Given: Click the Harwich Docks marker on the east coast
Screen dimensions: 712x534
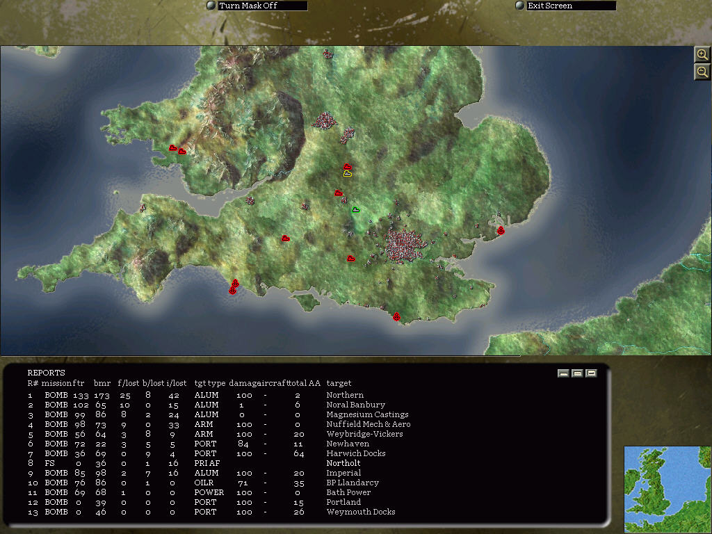Looking at the screenshot, I should (500, 229).
